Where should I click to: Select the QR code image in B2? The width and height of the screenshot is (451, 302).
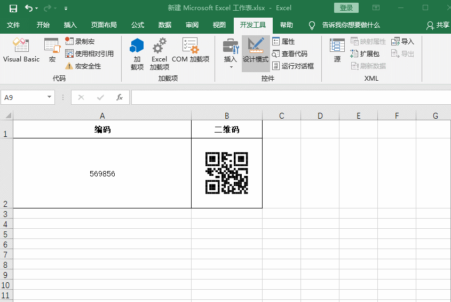pyautogui.click(x=227, y=173)
